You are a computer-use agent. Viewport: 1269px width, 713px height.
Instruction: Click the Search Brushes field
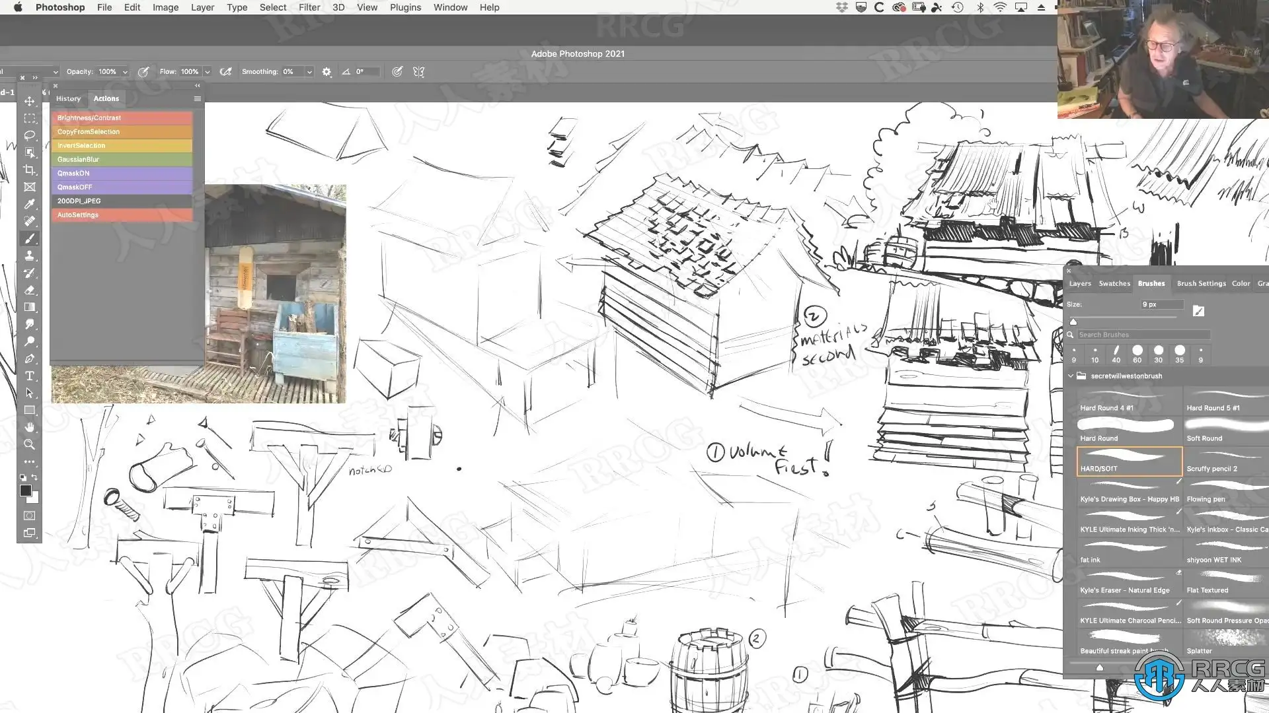click(x=1142, y=335)
